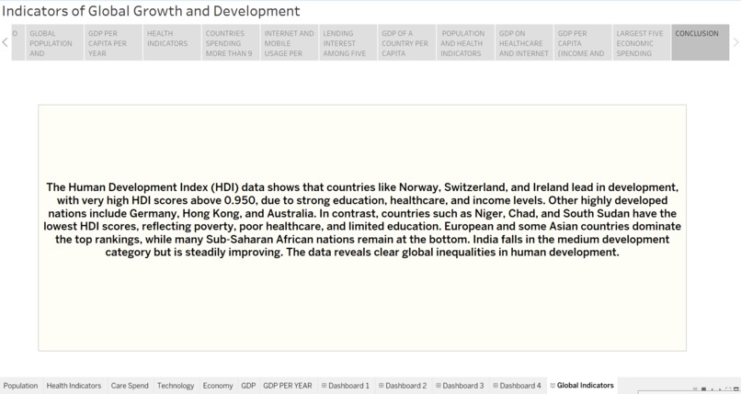The height and width of the screenshot is (394, 741).
Task: Open Internet and Mobile Usage story point
Action: [290, 42]
